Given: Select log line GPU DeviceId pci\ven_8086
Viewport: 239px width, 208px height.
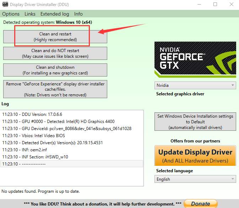Looking at the screenshot, I should coord(72,129).
